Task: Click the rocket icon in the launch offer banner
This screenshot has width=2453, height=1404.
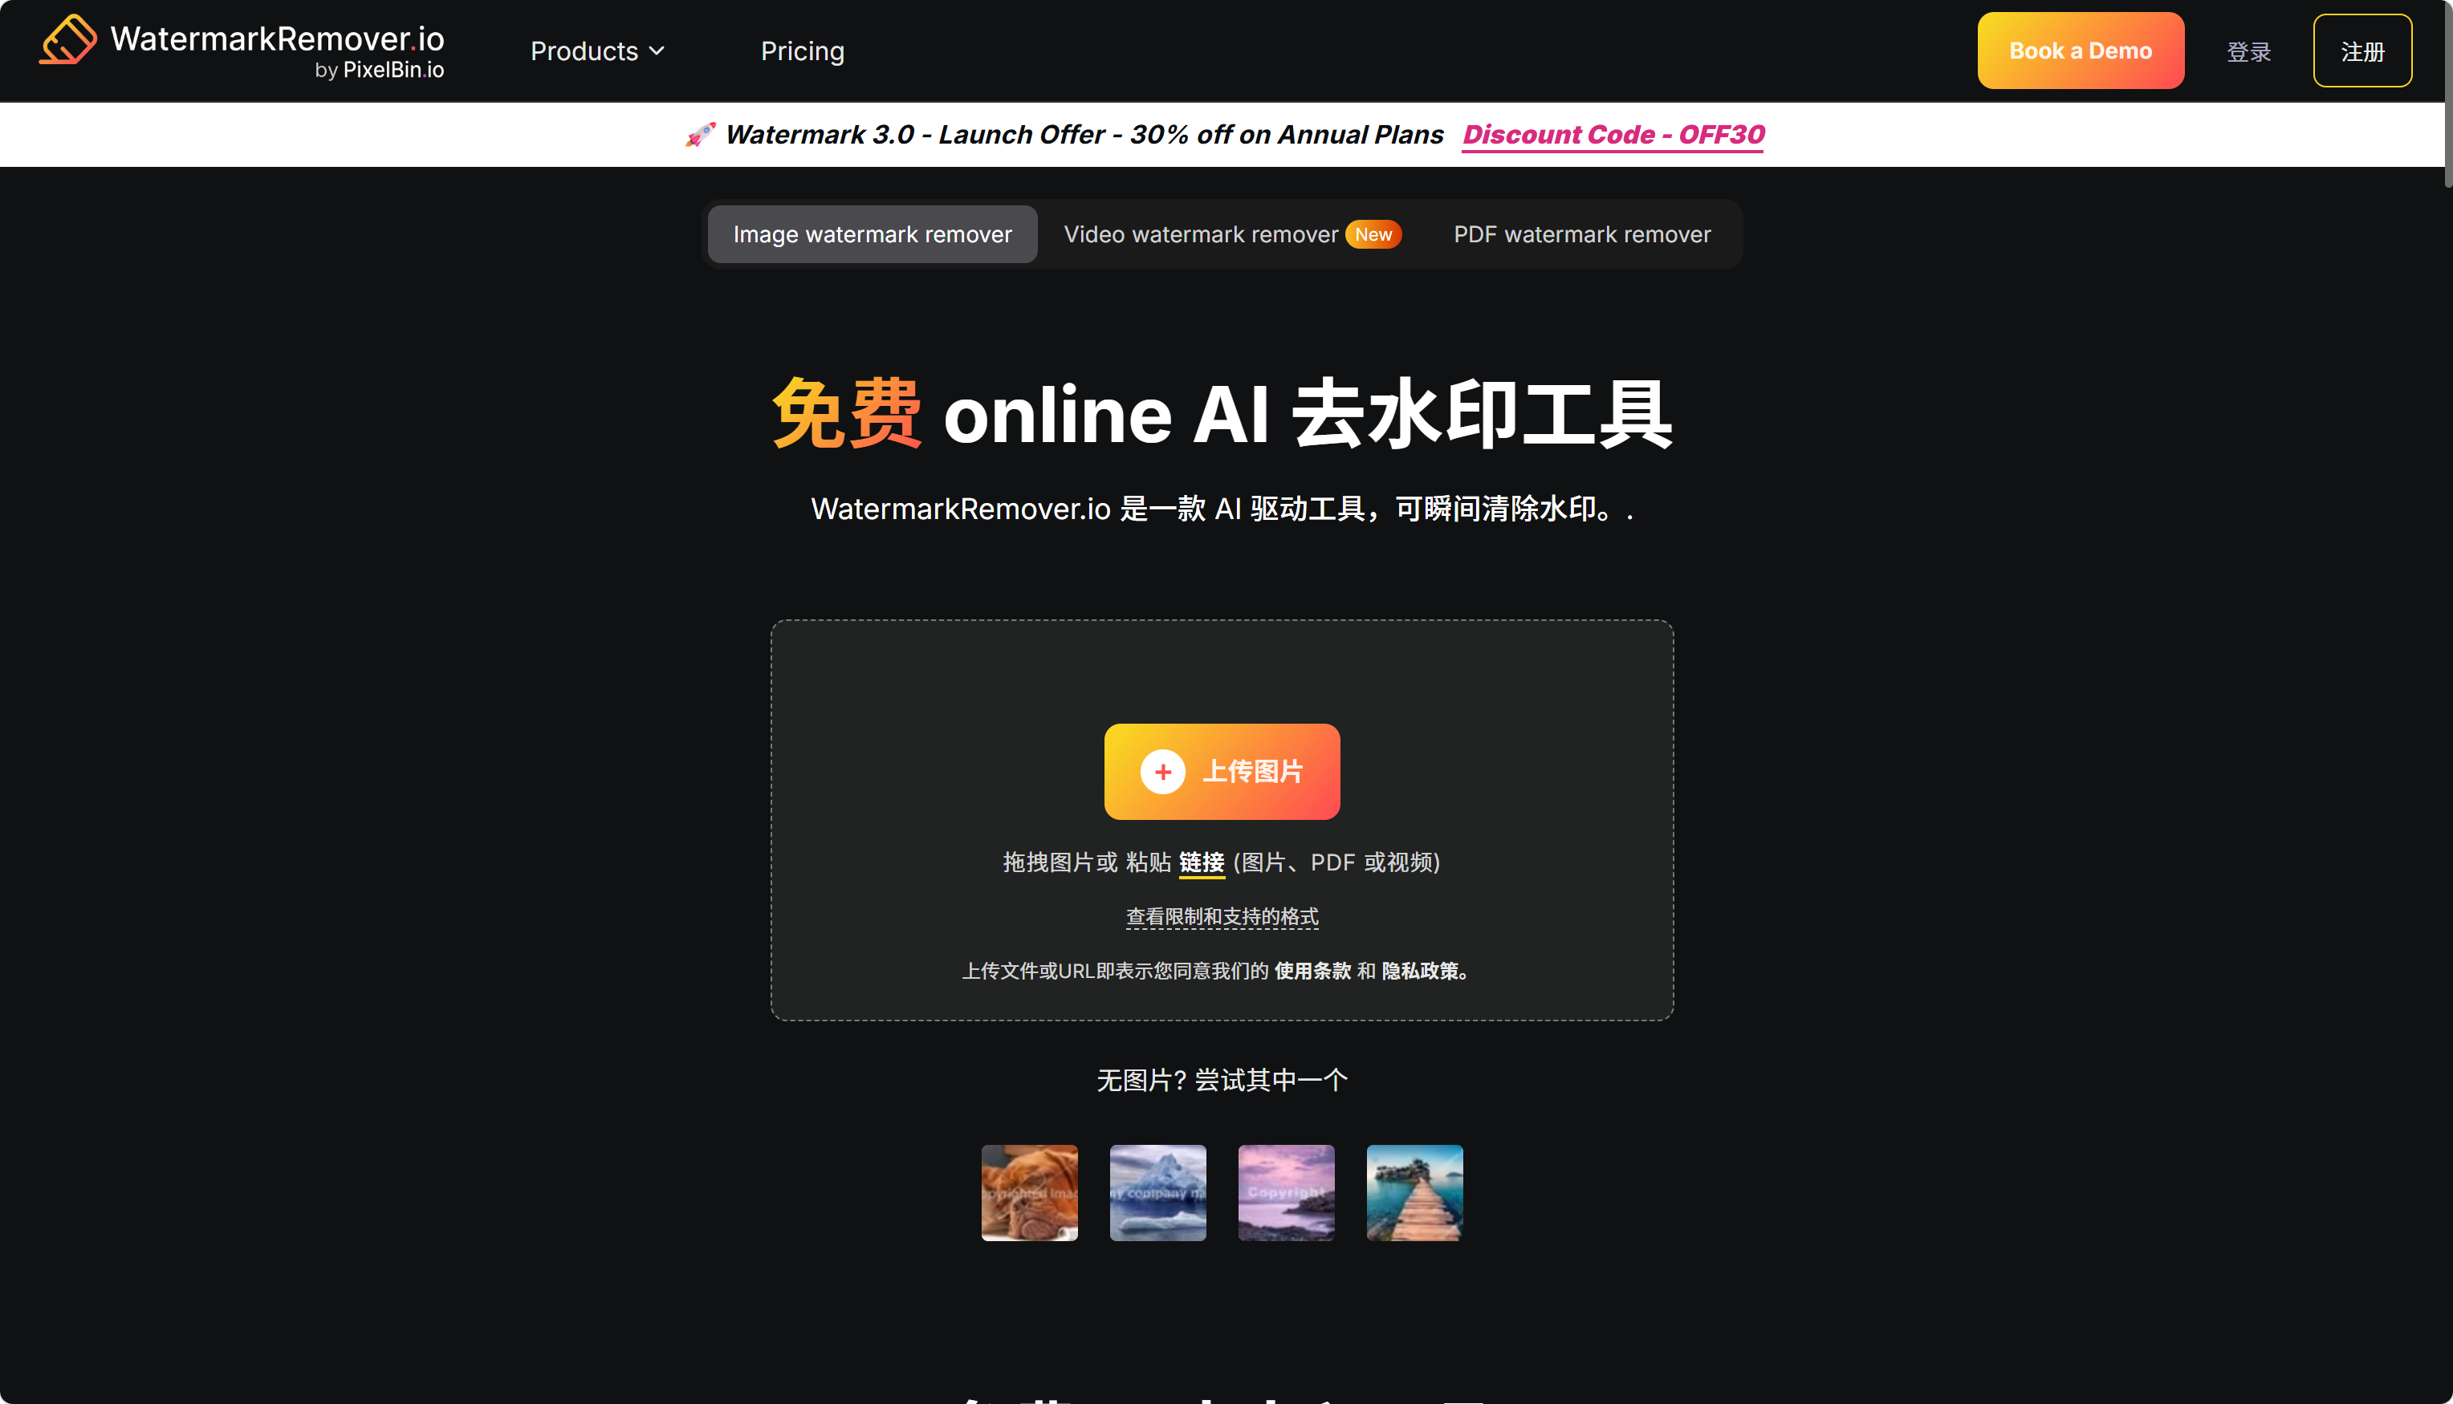Action: point(700,134)
